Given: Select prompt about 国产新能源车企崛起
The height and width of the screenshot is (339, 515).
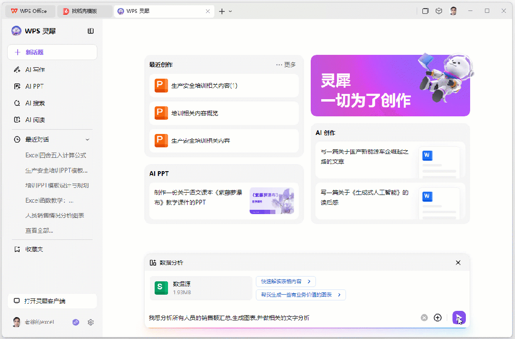Looking at the screenshot, I should pos(365,156).
